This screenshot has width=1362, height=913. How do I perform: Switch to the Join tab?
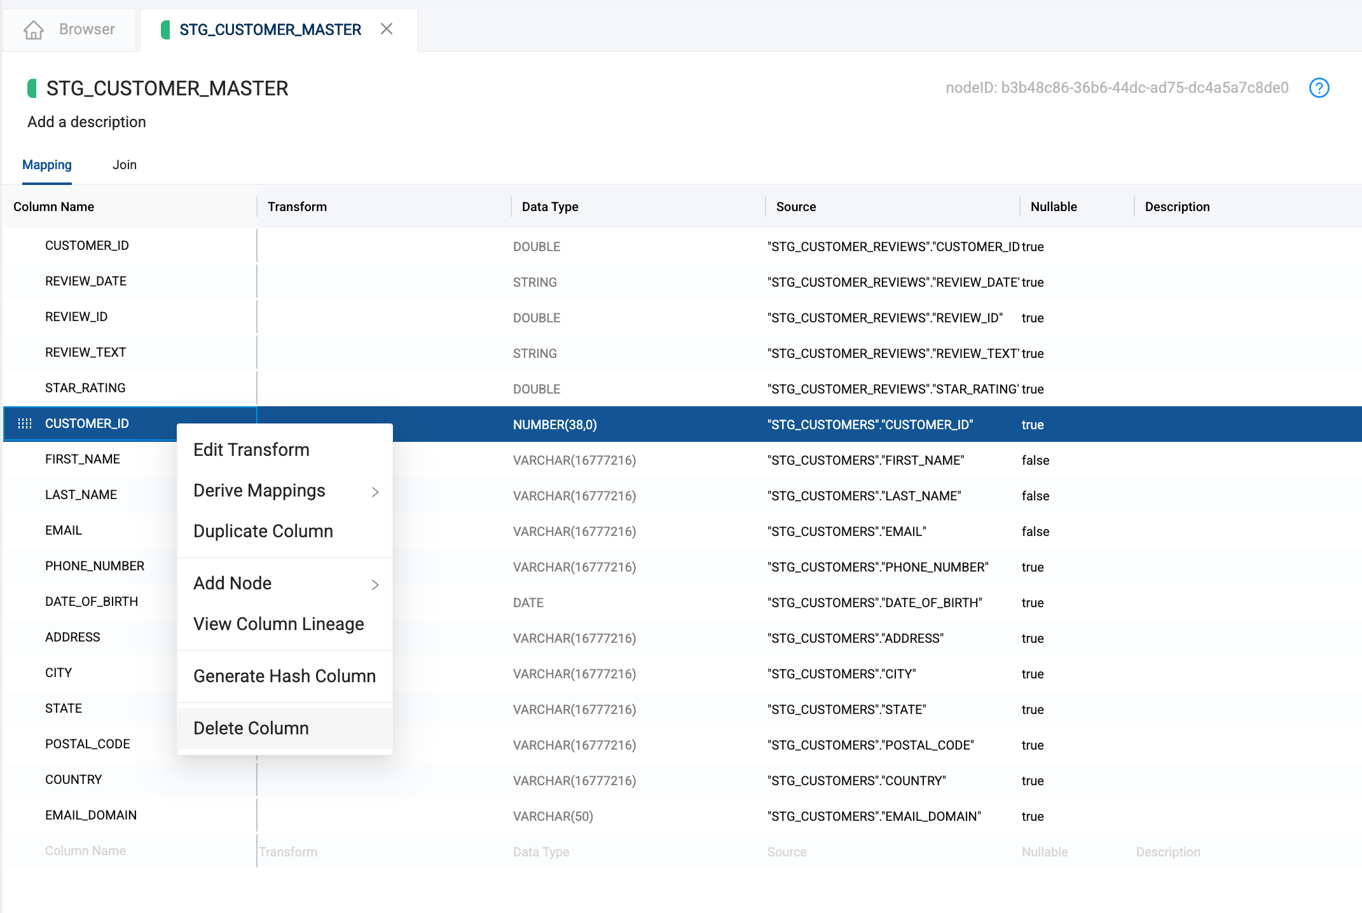[x=125, y=165]
